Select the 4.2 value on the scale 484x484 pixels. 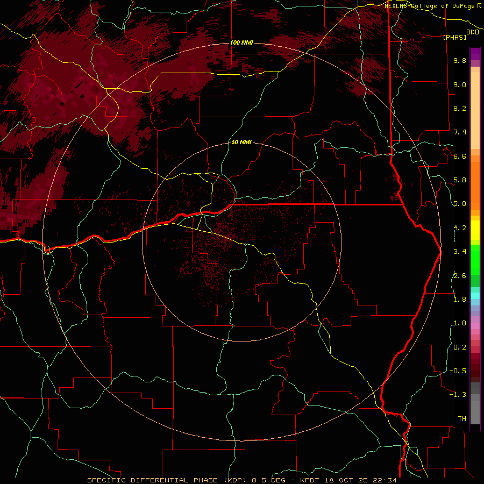tap(460, 228)
